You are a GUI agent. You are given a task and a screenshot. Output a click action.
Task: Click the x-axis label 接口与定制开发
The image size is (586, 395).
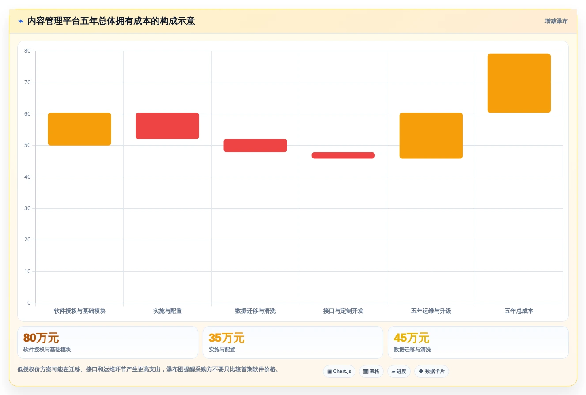[343, 311]
